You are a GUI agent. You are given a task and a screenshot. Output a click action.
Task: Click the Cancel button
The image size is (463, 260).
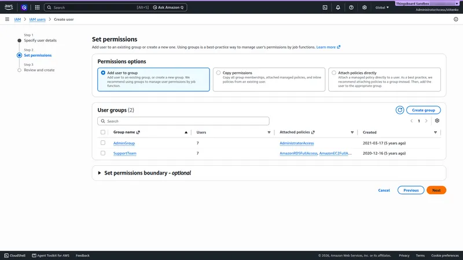pos(384,191)
